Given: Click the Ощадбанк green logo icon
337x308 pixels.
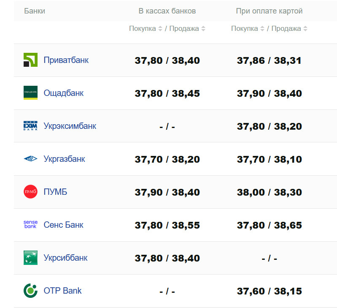Looking at the screenshot, I should 30,93.
